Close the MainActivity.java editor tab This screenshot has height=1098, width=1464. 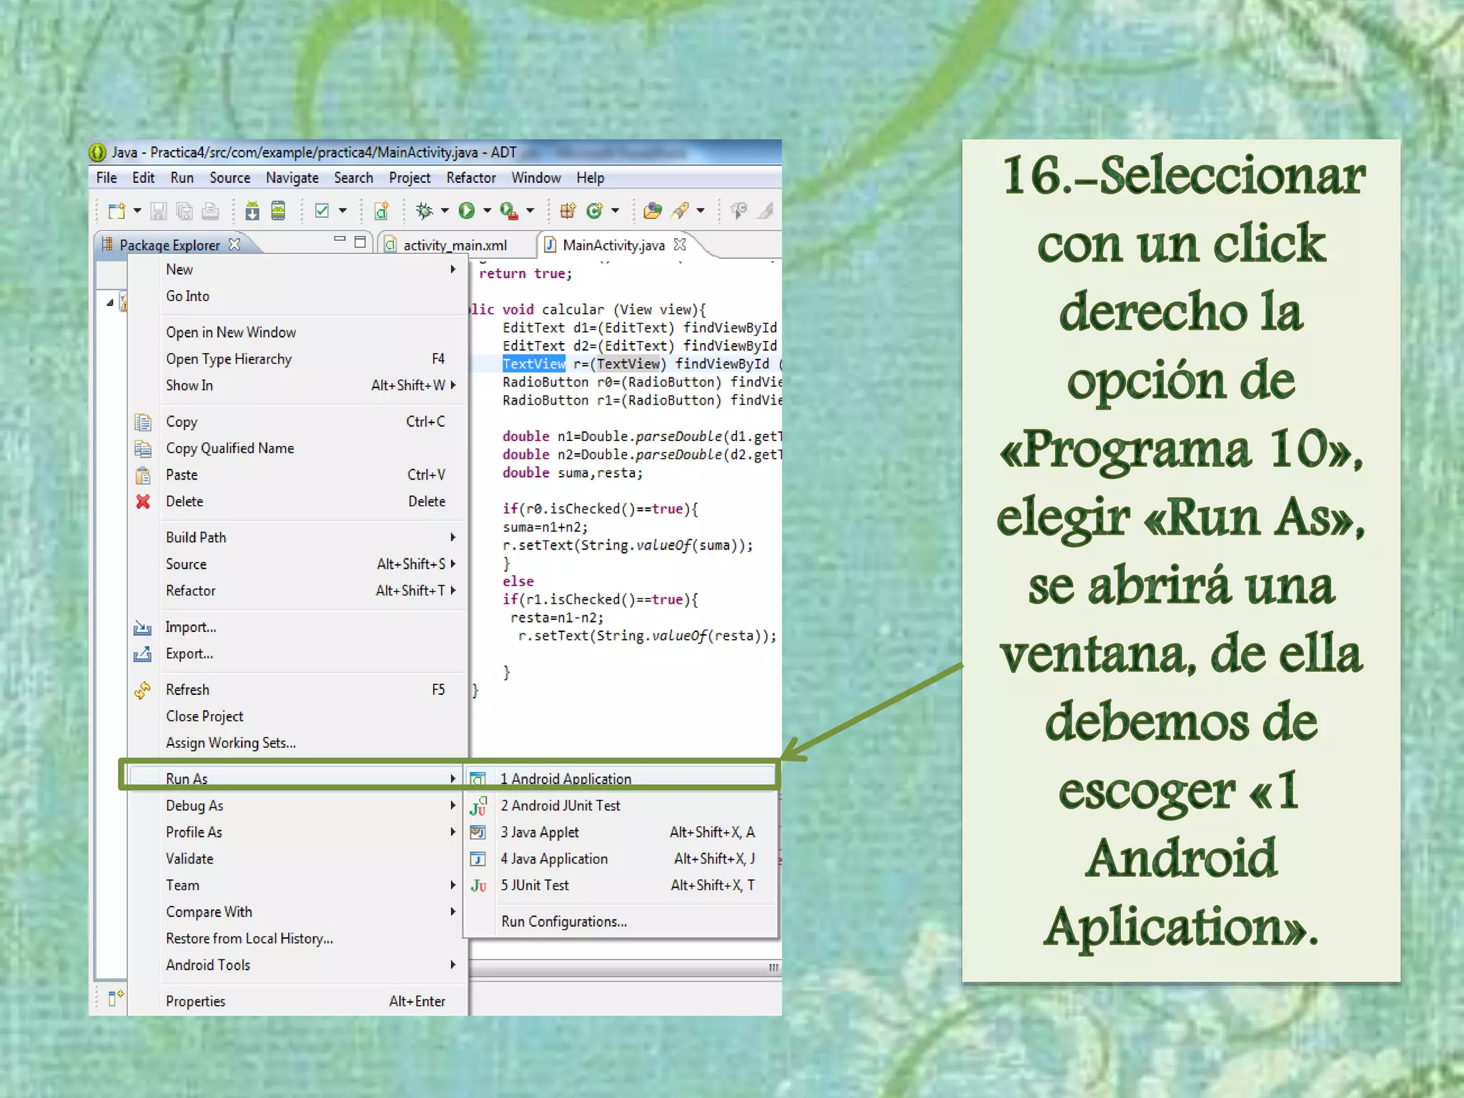pos(680,244)
